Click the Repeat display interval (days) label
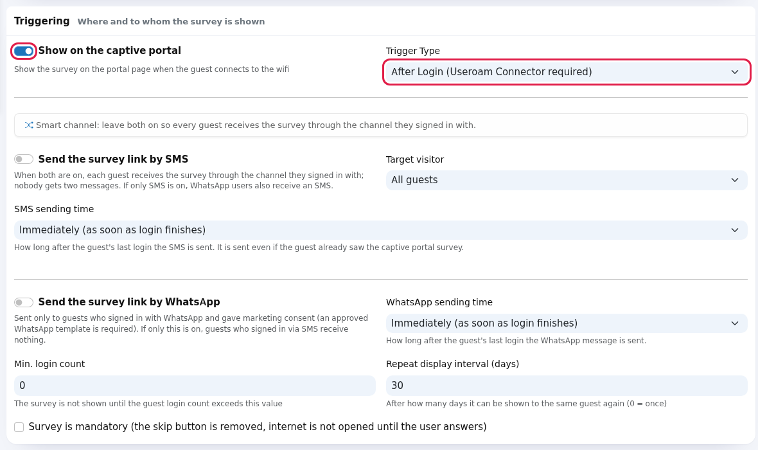758x450 pixels. (452, 364)
